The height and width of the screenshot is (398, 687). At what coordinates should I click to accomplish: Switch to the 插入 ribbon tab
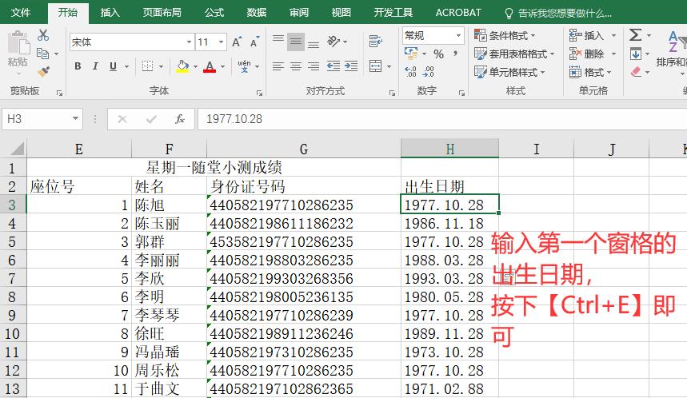point(110,13)
